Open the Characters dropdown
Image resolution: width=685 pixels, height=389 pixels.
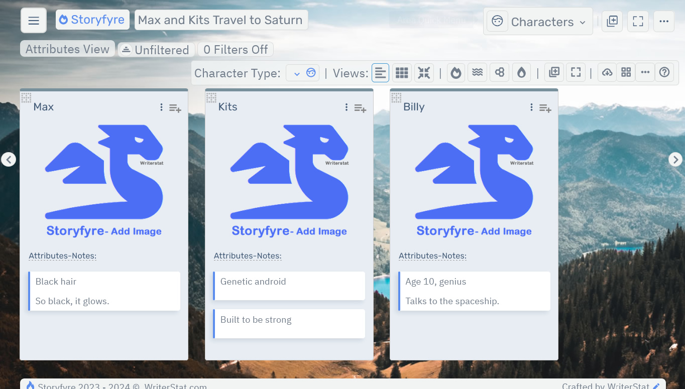pos(538,21)
